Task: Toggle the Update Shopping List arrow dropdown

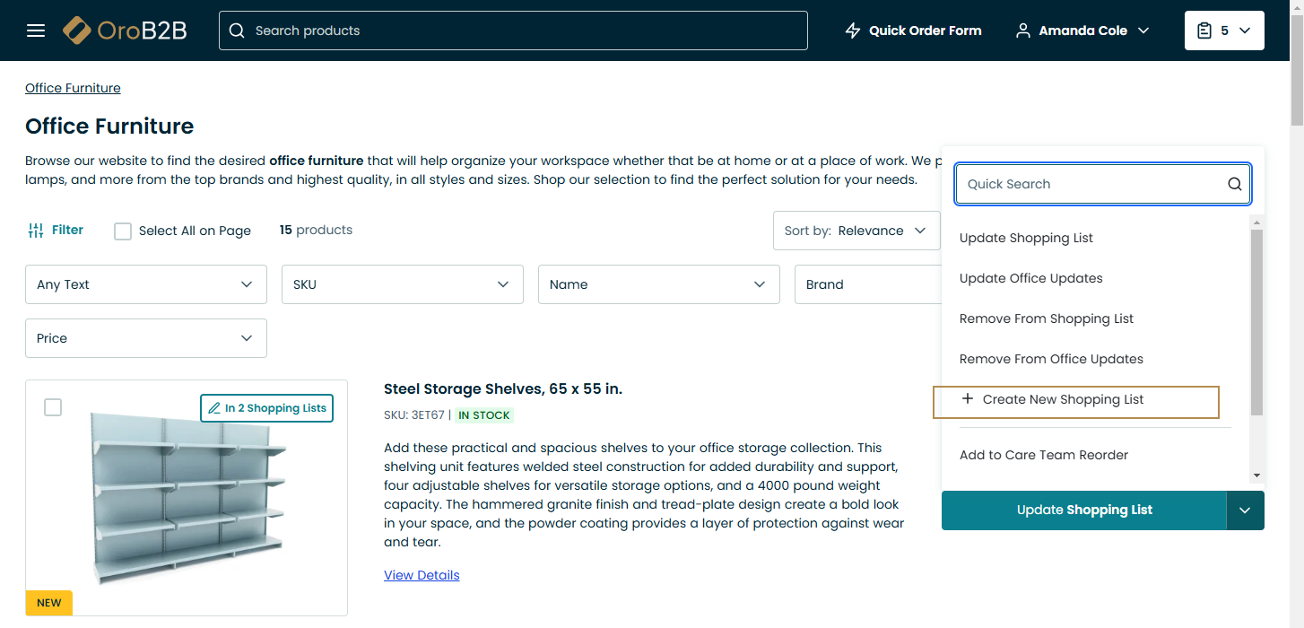Action: point(1245,510)
